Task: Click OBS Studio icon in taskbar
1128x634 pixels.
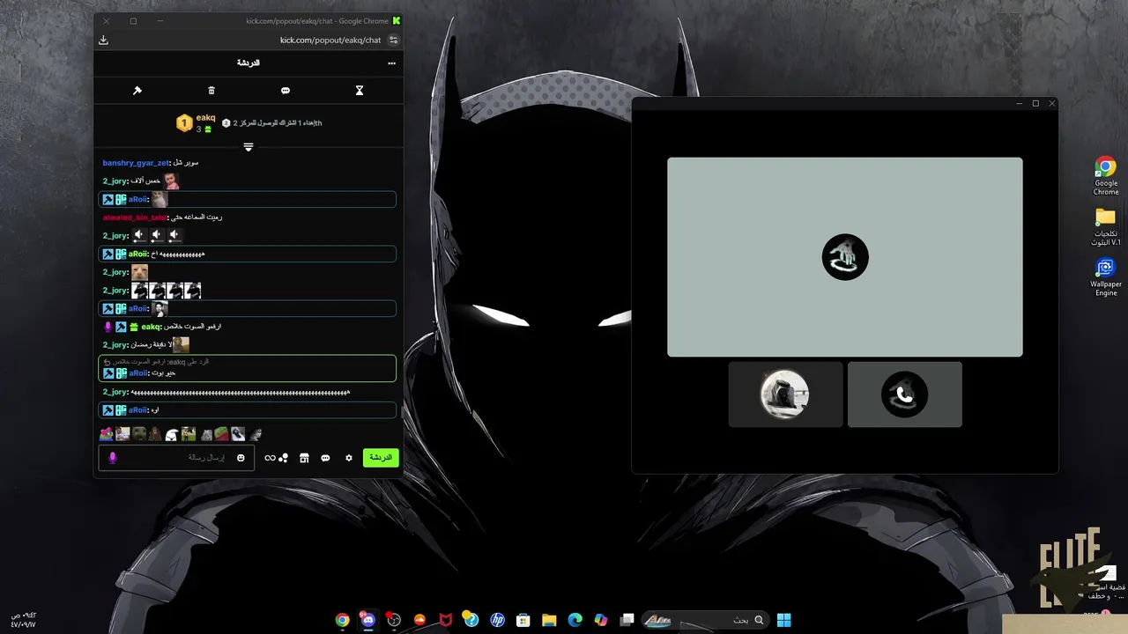Action: [x=394, y=620]
